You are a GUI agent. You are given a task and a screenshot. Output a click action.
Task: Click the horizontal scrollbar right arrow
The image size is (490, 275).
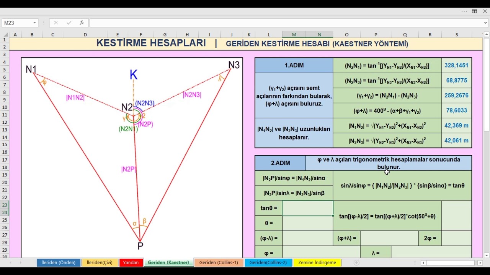[480, 263]
